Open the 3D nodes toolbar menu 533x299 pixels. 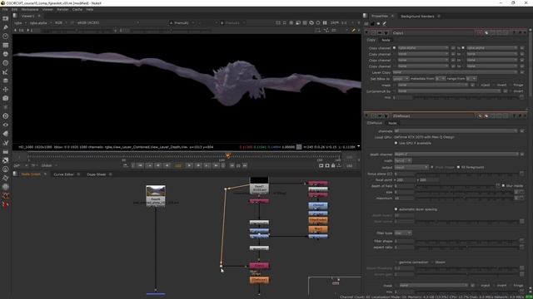pyautogui.click(x=6, y=98)
